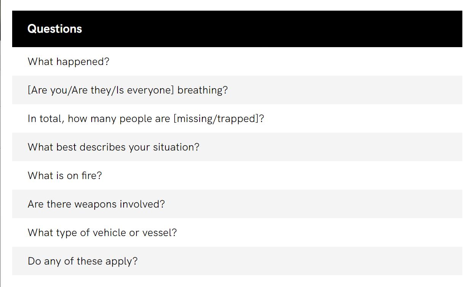Click "What best describes your situation?" row

point(113,147)
